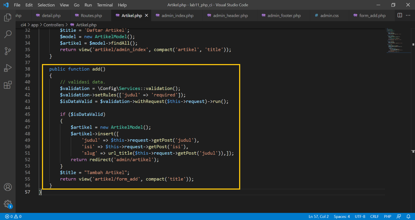Click Ln 57, Col 2 to go to line
The height and width of the screenshot is (220, 415).
(x=319, y=216)
